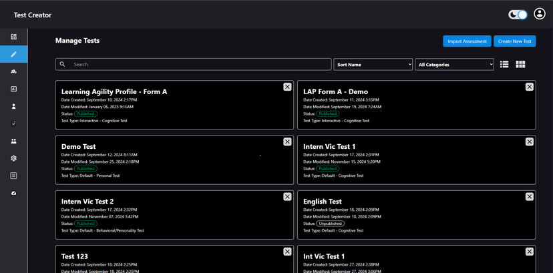
Task: Click Published badge on Demo Test
Action: click(85, 169)
